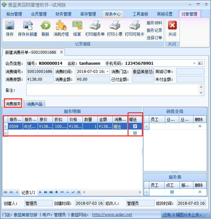This screenshot has height=219, width=211.
Task: Uncheck 赠送 checkbox for service 0509
Action: click(x=135, y=126)
